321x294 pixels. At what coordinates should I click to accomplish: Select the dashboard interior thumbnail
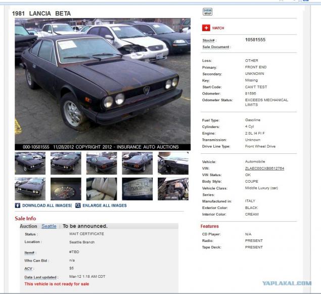pyautogui.click(x=173, y=163)
